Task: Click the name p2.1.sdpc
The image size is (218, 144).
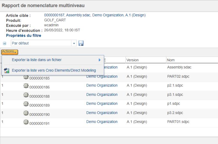Action: click(x=175, y=85)
